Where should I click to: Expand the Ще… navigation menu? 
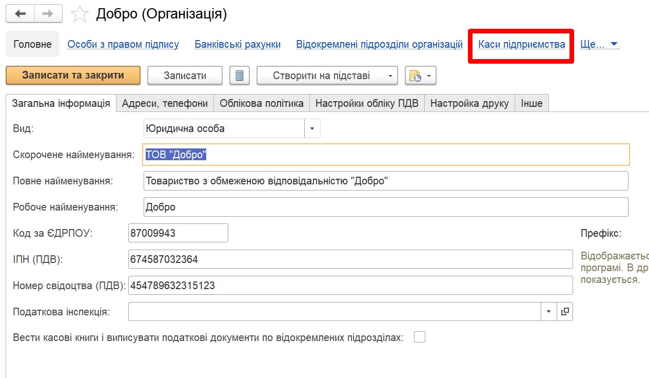(x=600, y=44)
